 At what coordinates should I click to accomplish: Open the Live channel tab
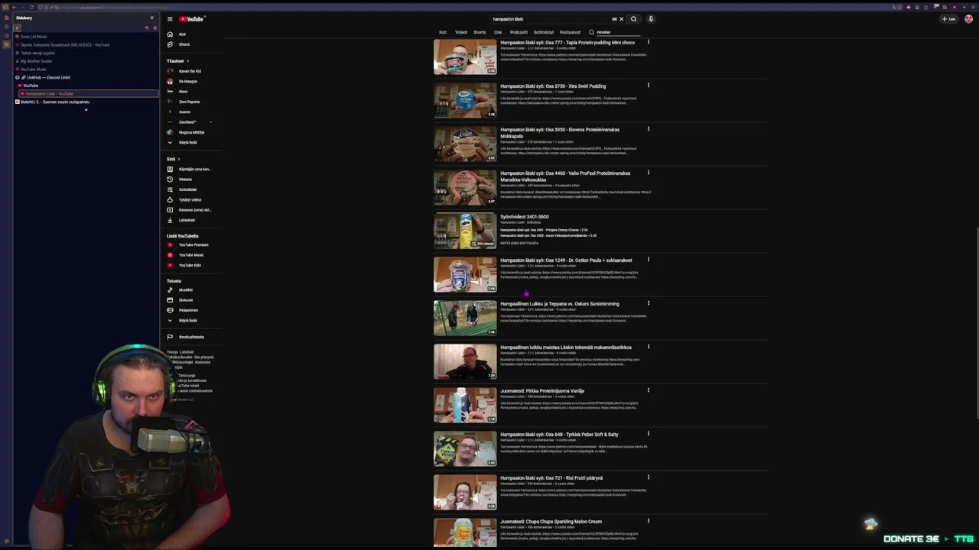point(498,32)
